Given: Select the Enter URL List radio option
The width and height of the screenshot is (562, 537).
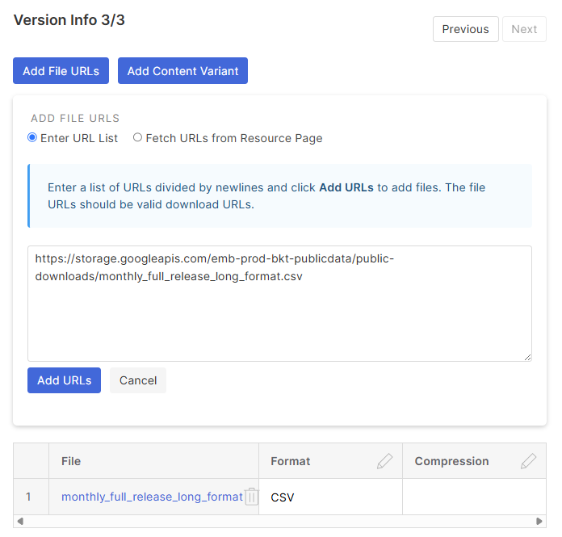Looking at the screenshot, I should (32, 138).
